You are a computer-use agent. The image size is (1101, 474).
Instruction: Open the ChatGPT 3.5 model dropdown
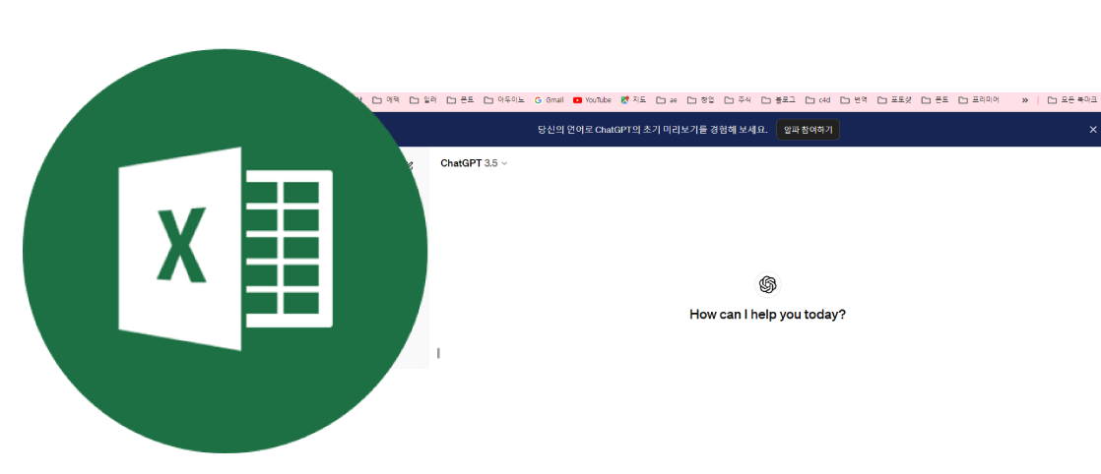point(474,163)
